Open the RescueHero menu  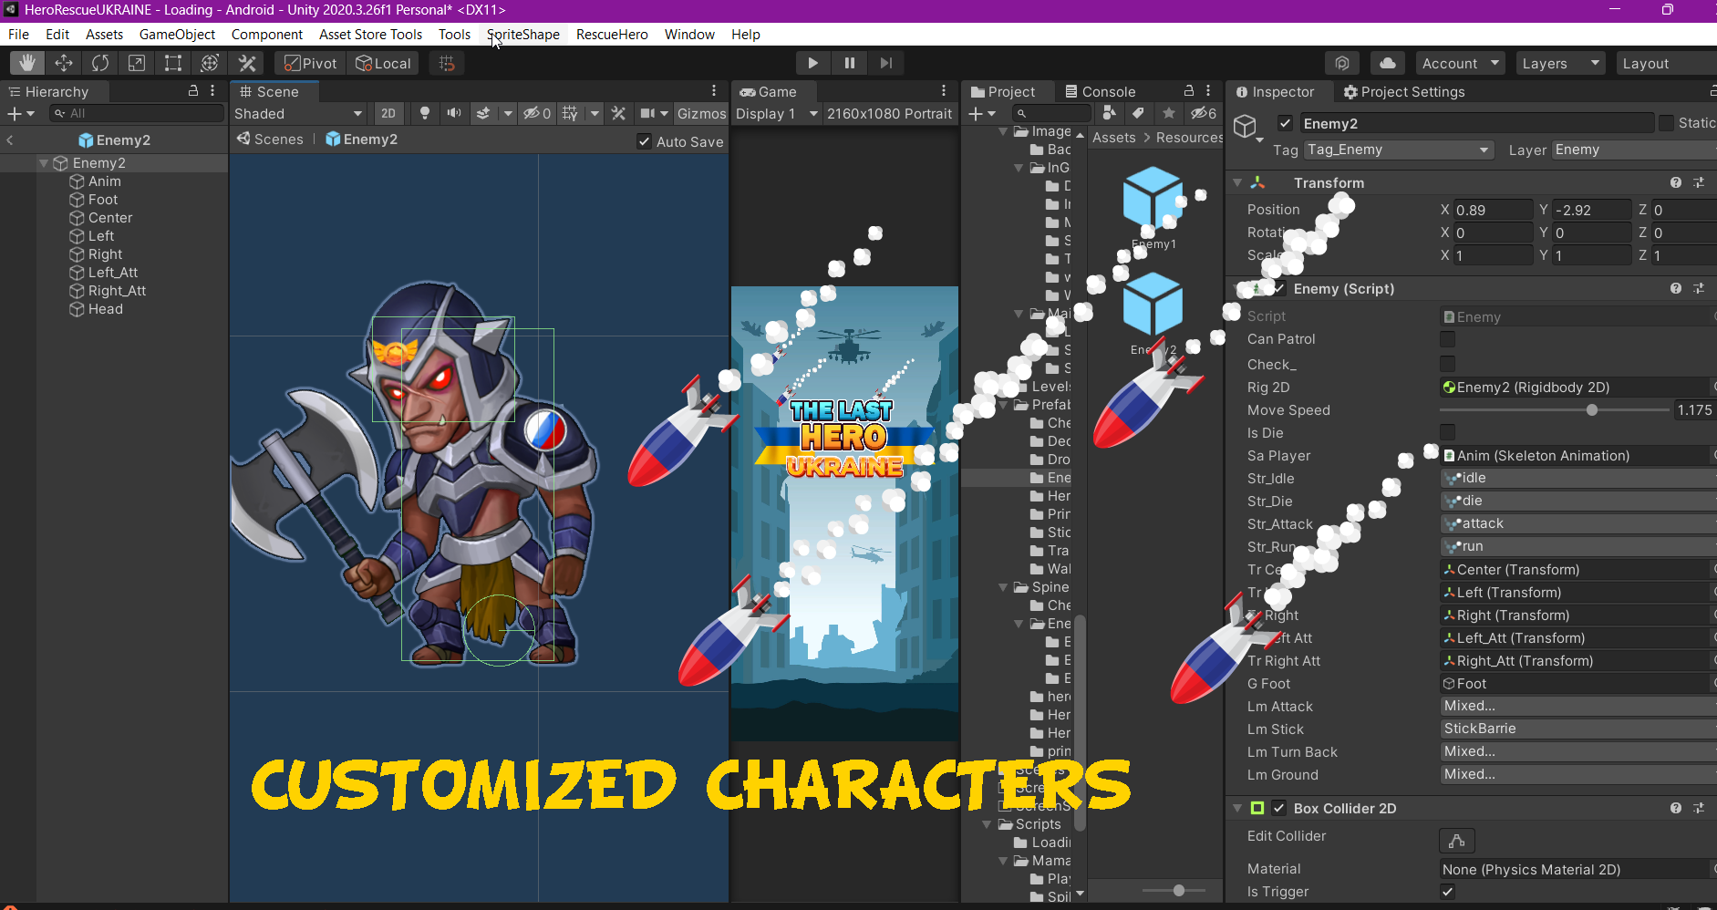click(x=612, y=35)
